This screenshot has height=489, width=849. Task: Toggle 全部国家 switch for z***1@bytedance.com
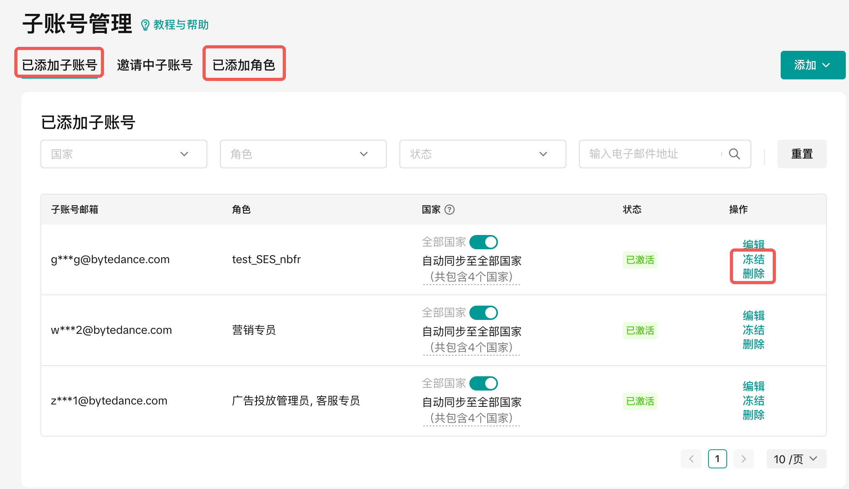(x=484, y=383)
